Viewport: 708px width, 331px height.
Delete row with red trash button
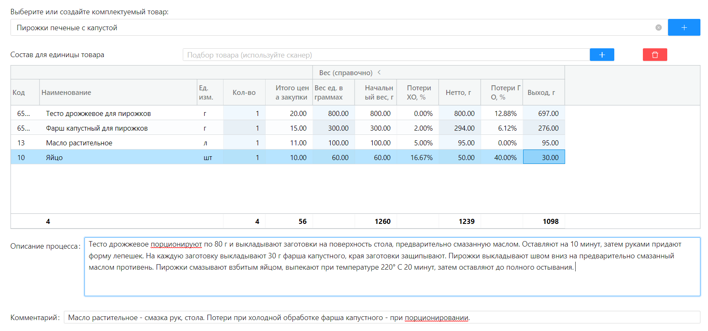click(x=655, y=55)
